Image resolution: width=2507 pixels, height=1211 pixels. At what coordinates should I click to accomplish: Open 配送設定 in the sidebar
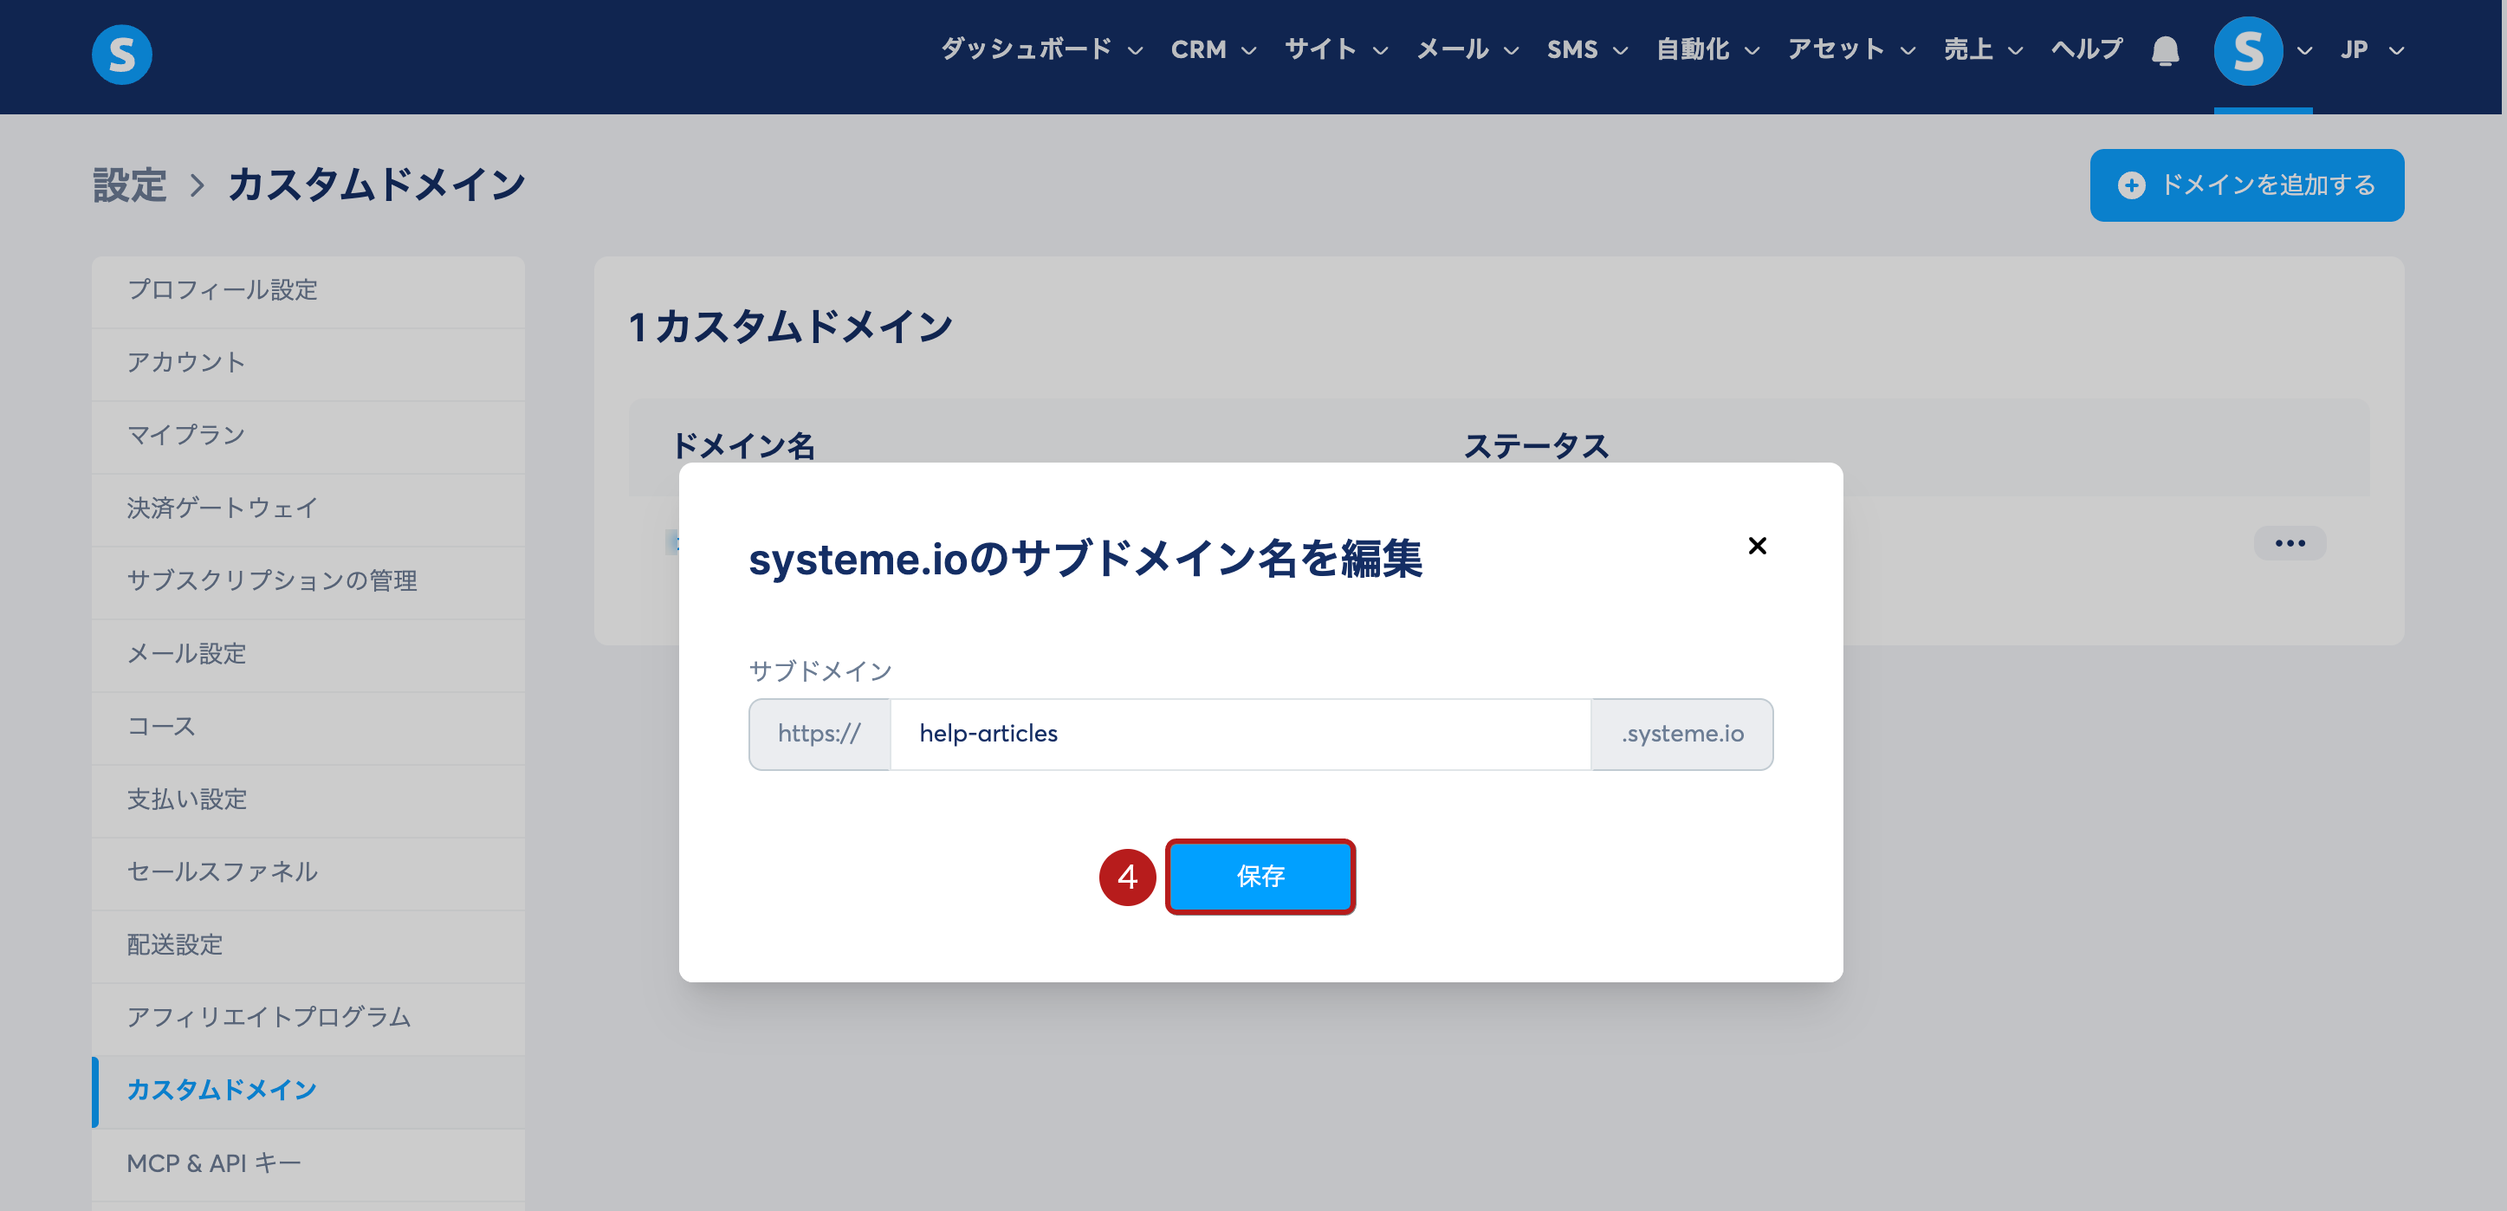pos(308,945)
